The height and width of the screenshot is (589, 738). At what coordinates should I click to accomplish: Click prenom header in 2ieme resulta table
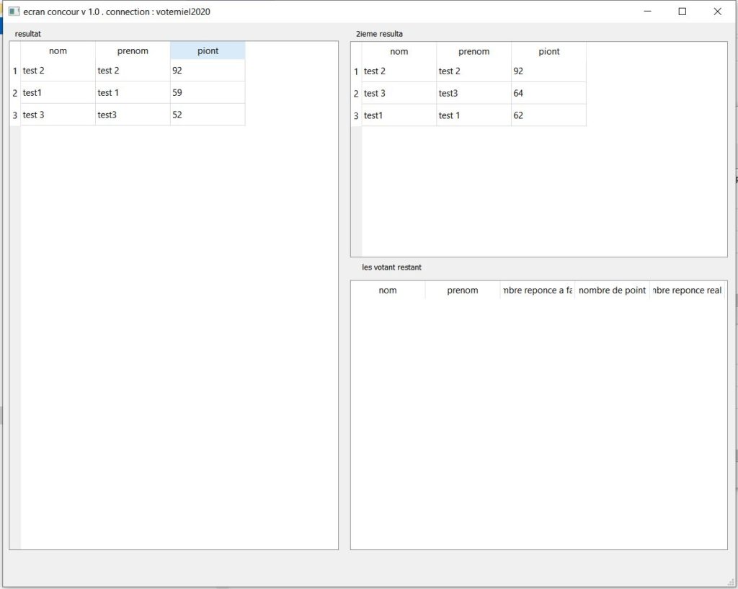474,52
